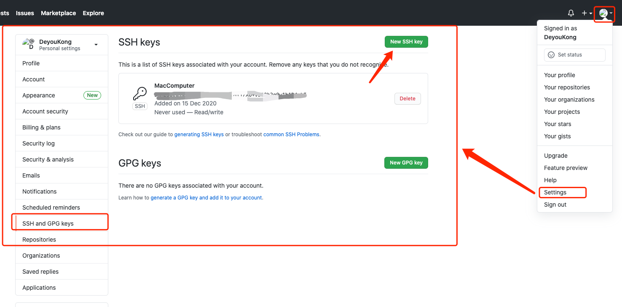
Task: Go to Account settings
Action: pyautogui.click(x=62, y=79)
